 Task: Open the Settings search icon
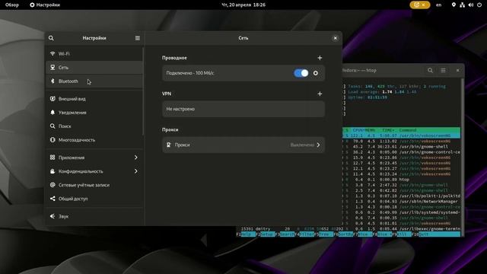click(x=51, y=38)
